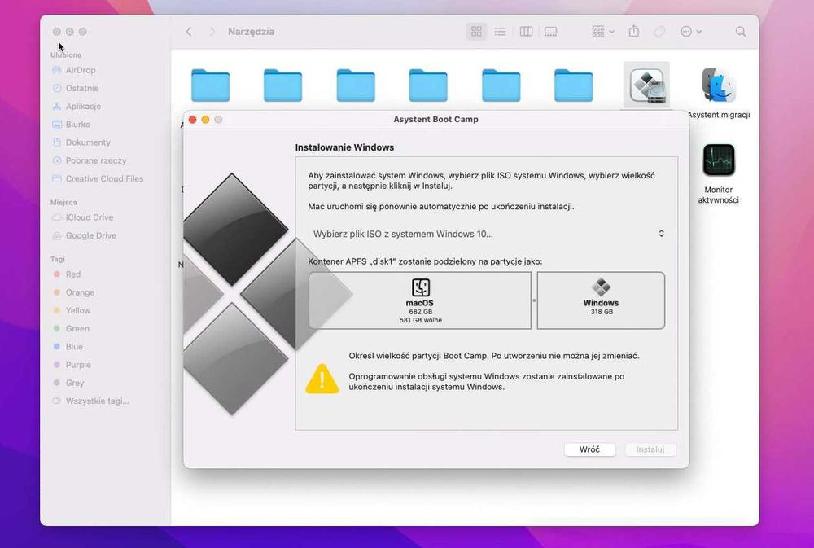
Task: Switch Finder to icon view
Action: [x=476, y=32]
